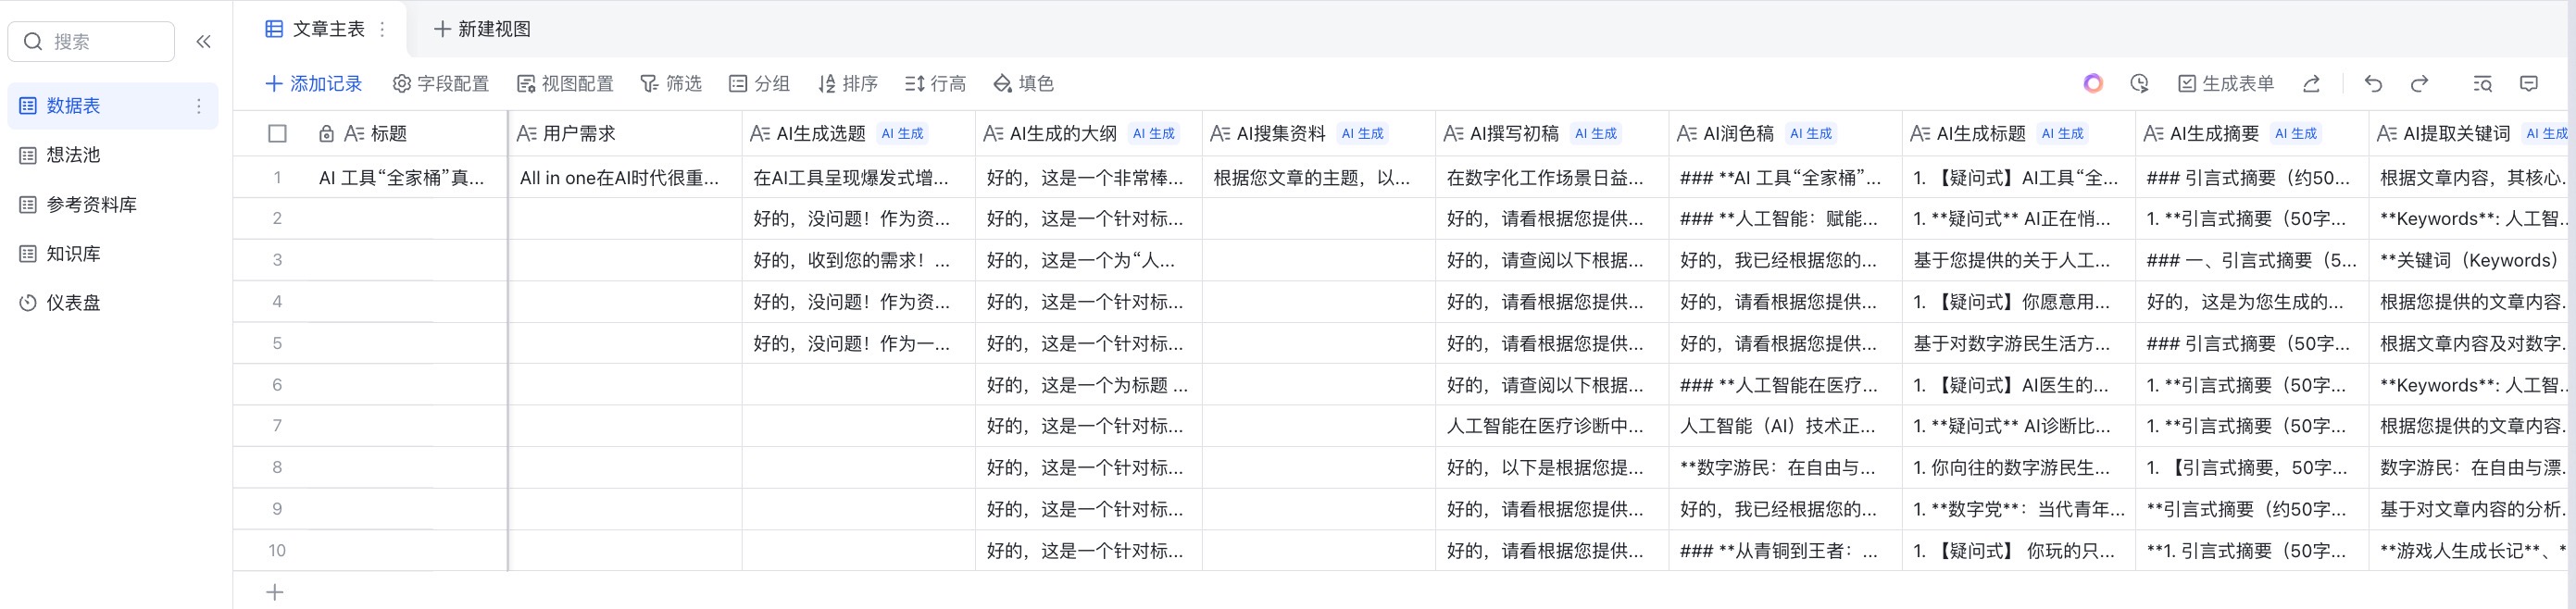Click the share arrow icon

tap(2311, 84)
